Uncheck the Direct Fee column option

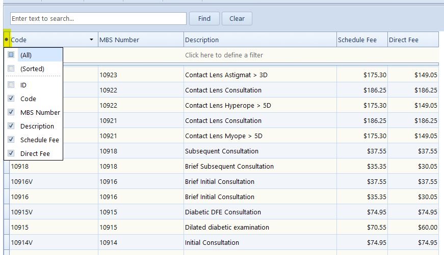[x=11, y=153]
